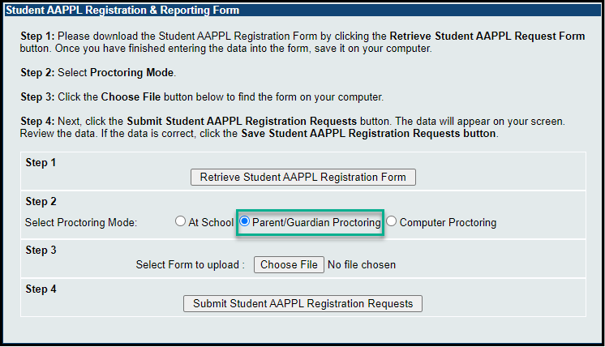Click the 'No file chosen' text
Image resolution: width=605 pixels, height=347 pixels.
coord(362,264)
